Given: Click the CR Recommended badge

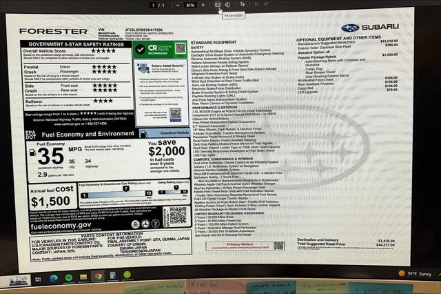Looking at the screenshot, I should pyautogui.click(x=160, y=50).
